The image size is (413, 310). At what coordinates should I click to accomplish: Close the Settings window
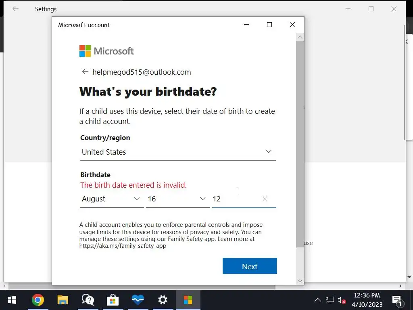click(x=394, y=9)
